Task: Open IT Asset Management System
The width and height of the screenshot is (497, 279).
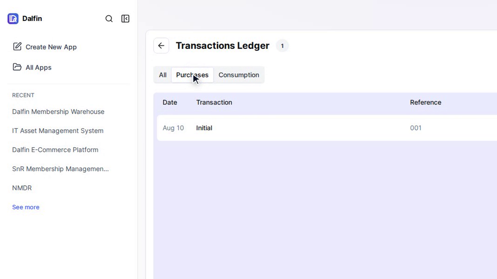Action: (58, 131)
